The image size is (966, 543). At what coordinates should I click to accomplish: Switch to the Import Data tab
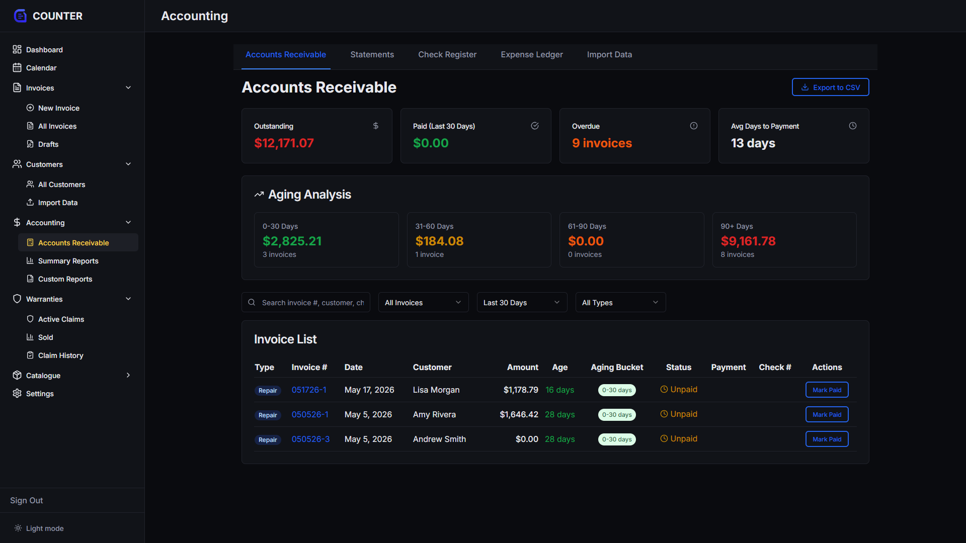(x=609, y=54)
